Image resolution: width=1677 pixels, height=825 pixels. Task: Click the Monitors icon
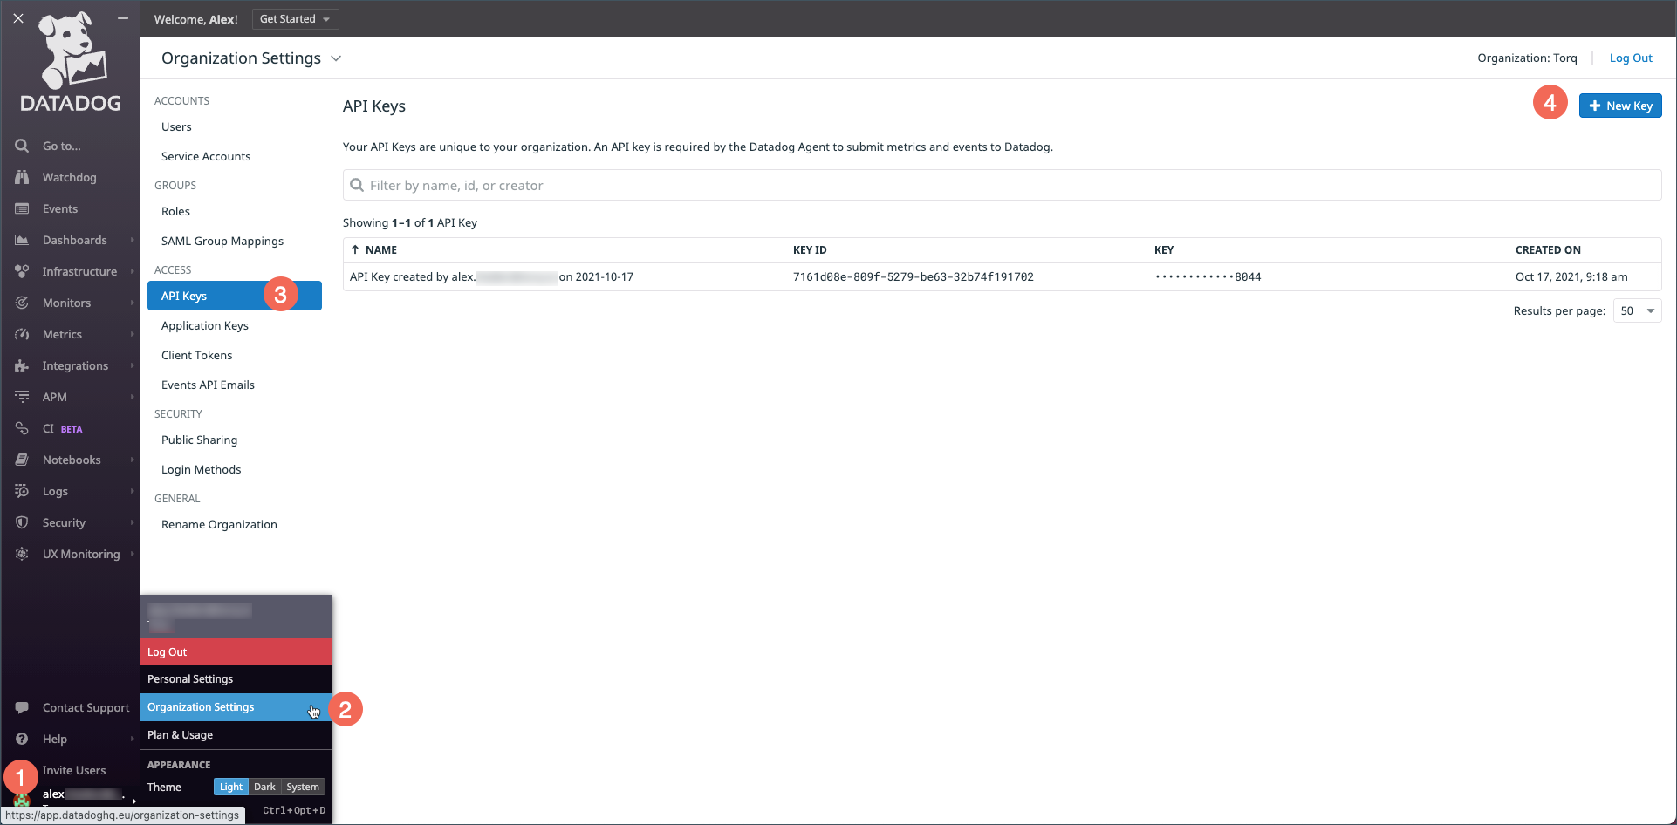(x=22, y=303)
